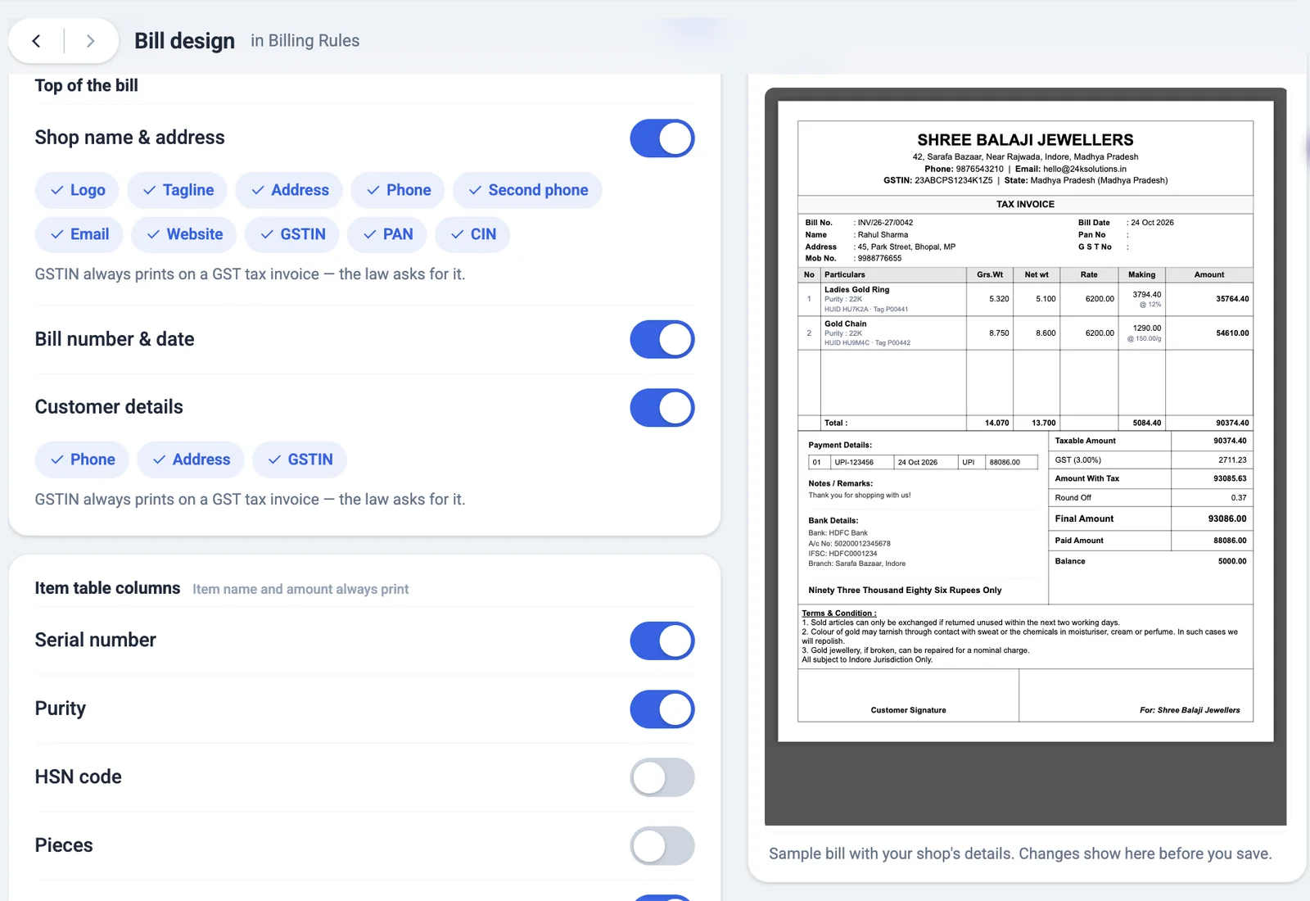The width and height of the screenshot is (1310, 901).
Task: Toggle the Purity column switch
Action: click(662, 709)
